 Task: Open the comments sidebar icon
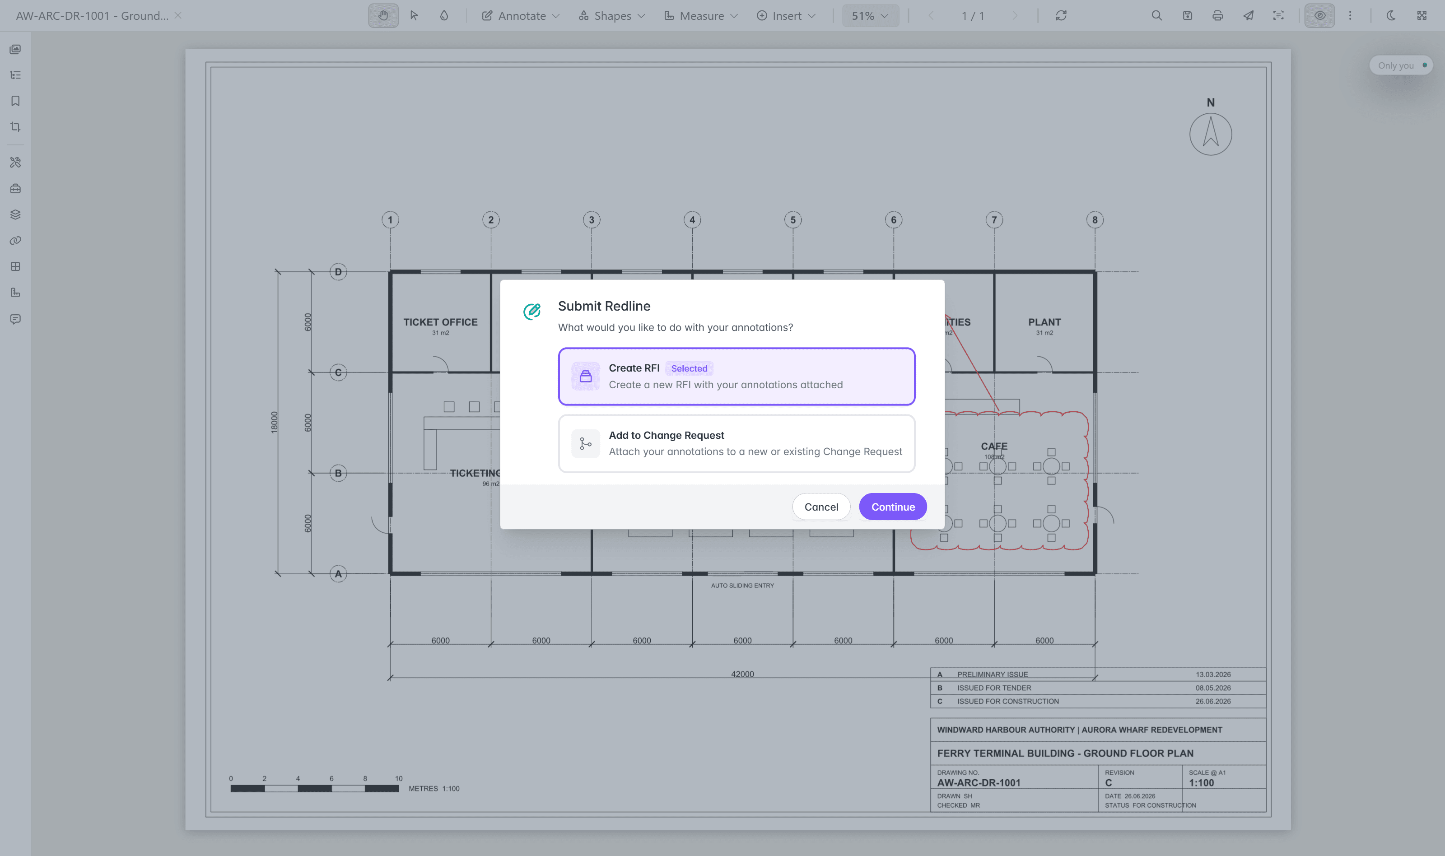click(15, 319)
